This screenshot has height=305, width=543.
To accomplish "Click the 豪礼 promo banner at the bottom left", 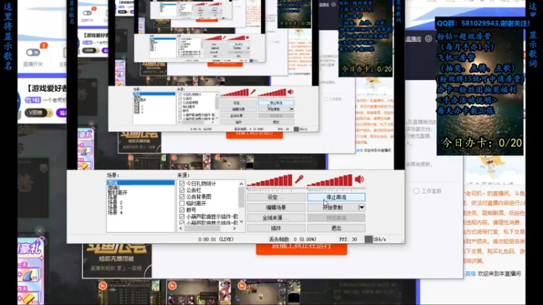I will point(31,270).
